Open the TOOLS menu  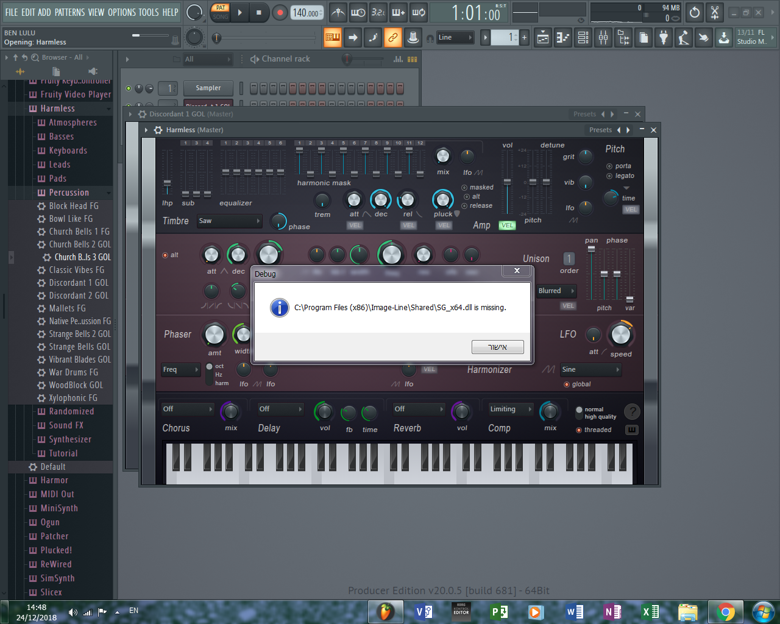(x=149, y=12)
